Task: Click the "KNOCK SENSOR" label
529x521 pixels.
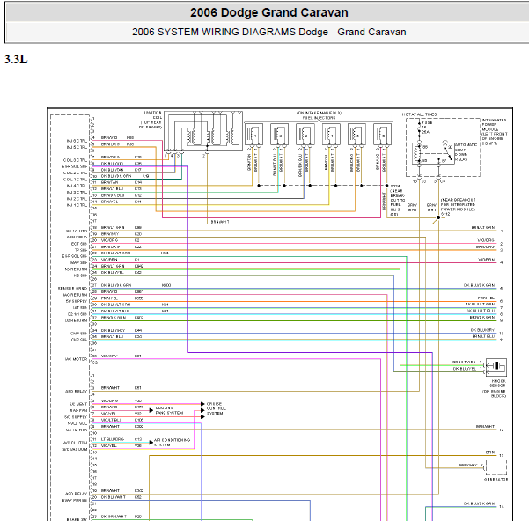Action: (x=498, y=383)
